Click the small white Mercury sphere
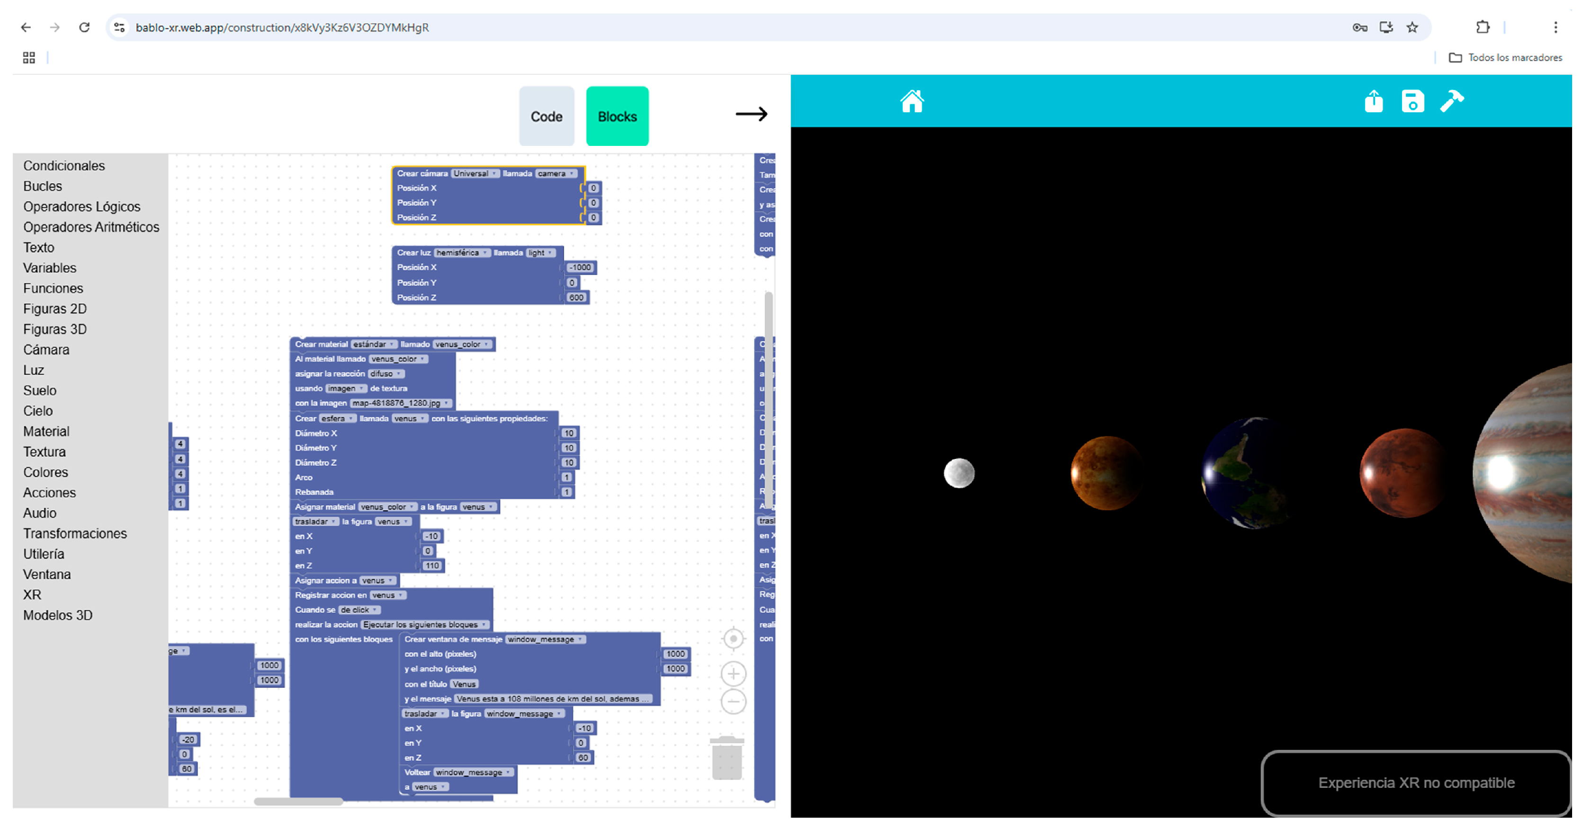The width and height of the screenshot is (1583, 830). (959, 473)
